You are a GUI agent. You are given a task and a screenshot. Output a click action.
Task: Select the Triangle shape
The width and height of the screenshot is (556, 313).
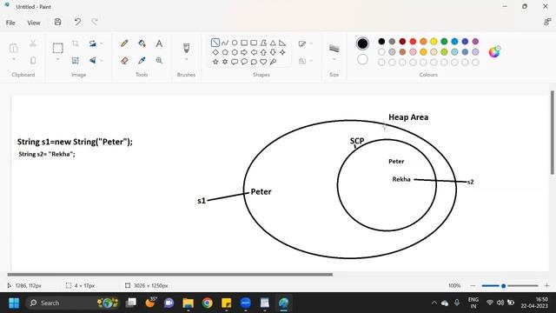coord(273,43)
